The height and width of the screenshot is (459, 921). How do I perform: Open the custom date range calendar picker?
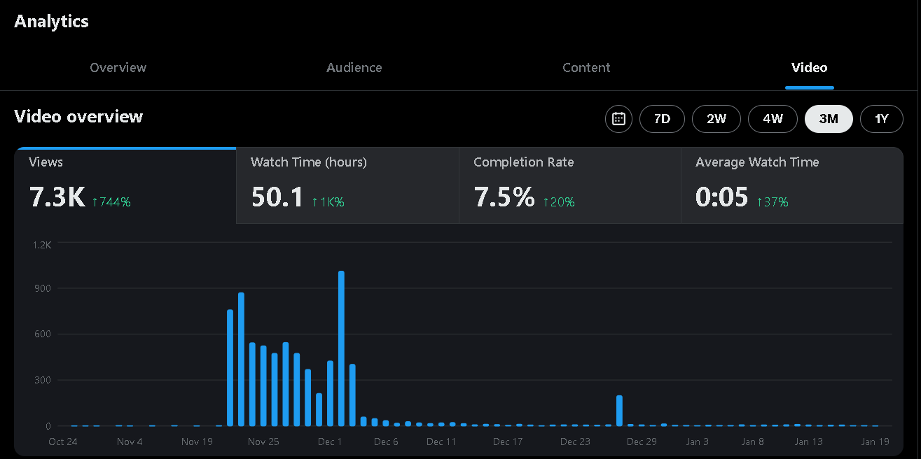coord(618,119)
